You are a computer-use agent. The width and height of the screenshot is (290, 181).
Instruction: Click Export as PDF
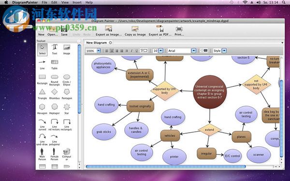160,31
